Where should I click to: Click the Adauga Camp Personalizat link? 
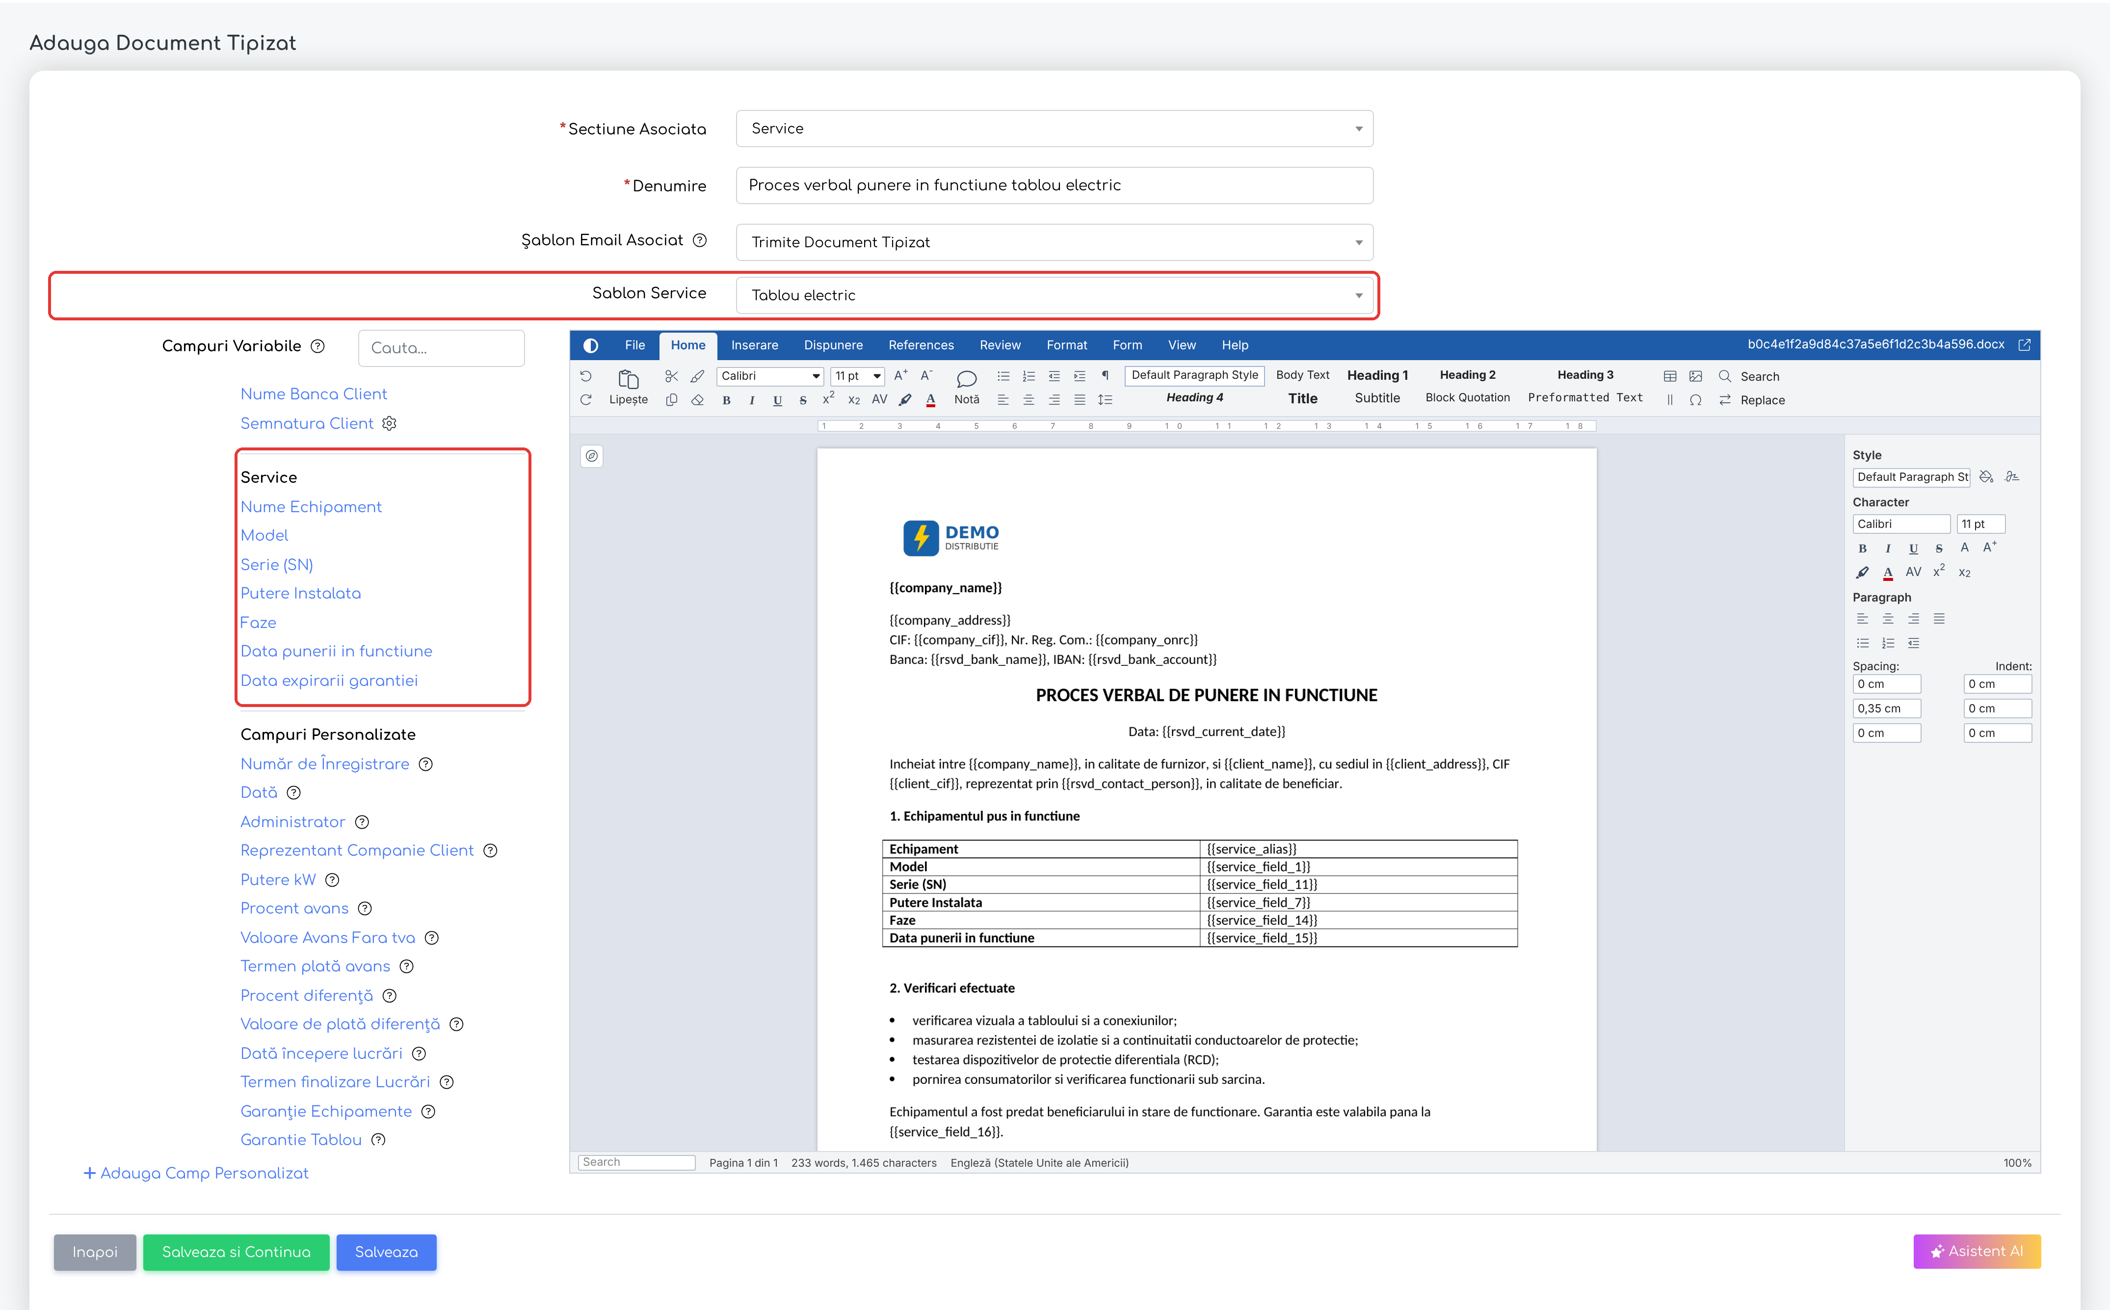click(196, 1173)
